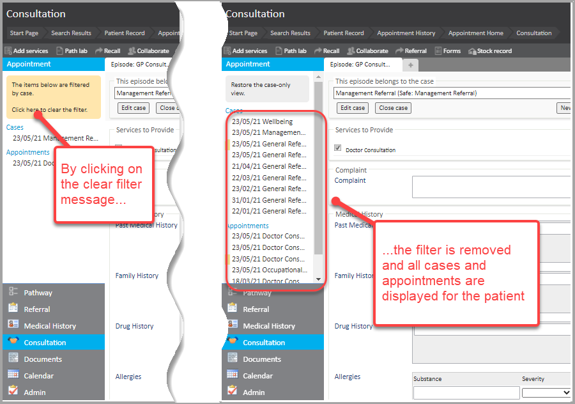Open Forms from the toolbar
575x404 pixels.
coord(447,51)
